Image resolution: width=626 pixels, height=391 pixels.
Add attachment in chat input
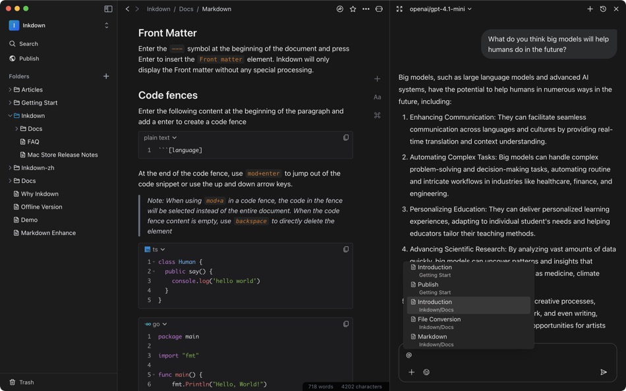pos(411,373)
